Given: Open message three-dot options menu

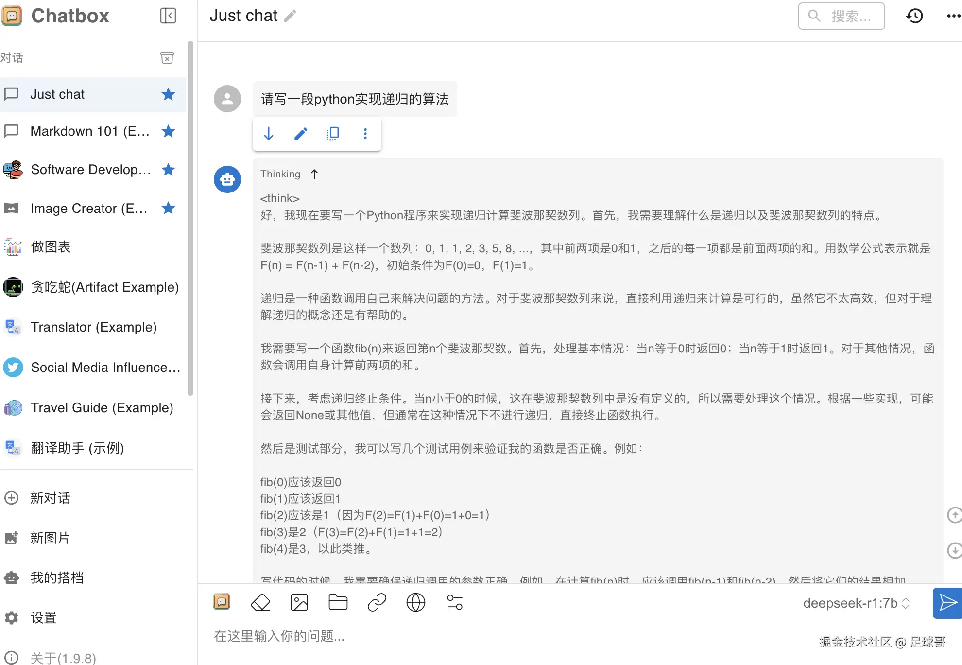Looking at the screenshot, I should pyautogui.click(x=365, y=134).
